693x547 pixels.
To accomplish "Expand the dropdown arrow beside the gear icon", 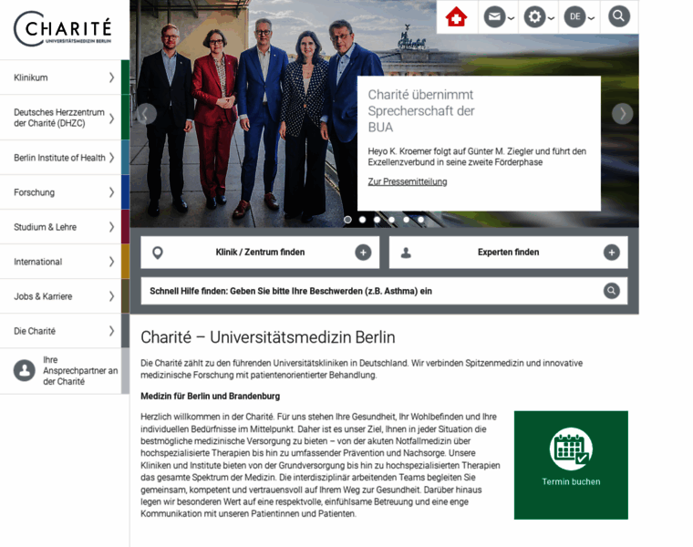I will click(x=551, y=18).
